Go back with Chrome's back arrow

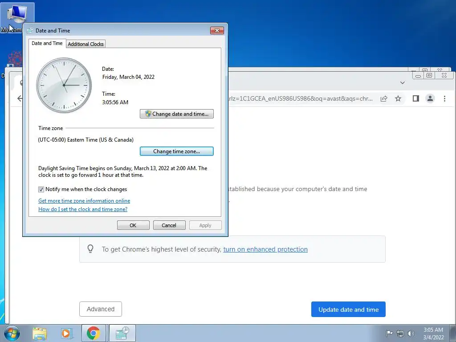pyautogui.click(x=20, y=98)
